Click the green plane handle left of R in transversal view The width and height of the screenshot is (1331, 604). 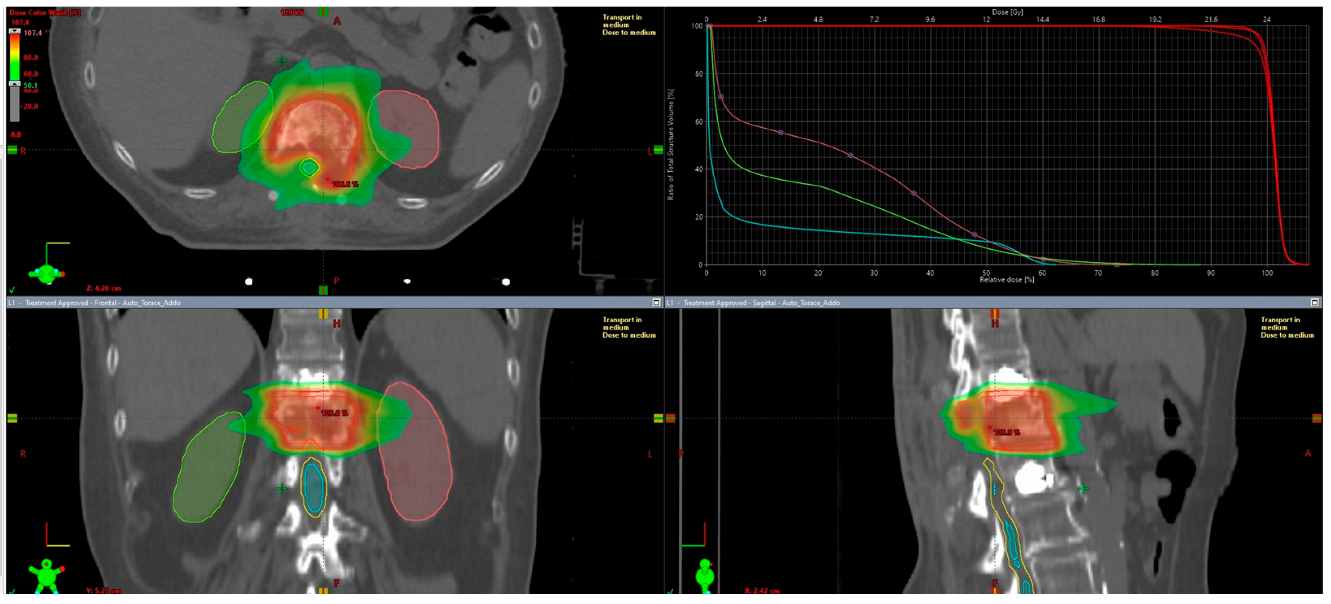pos(13,150)
